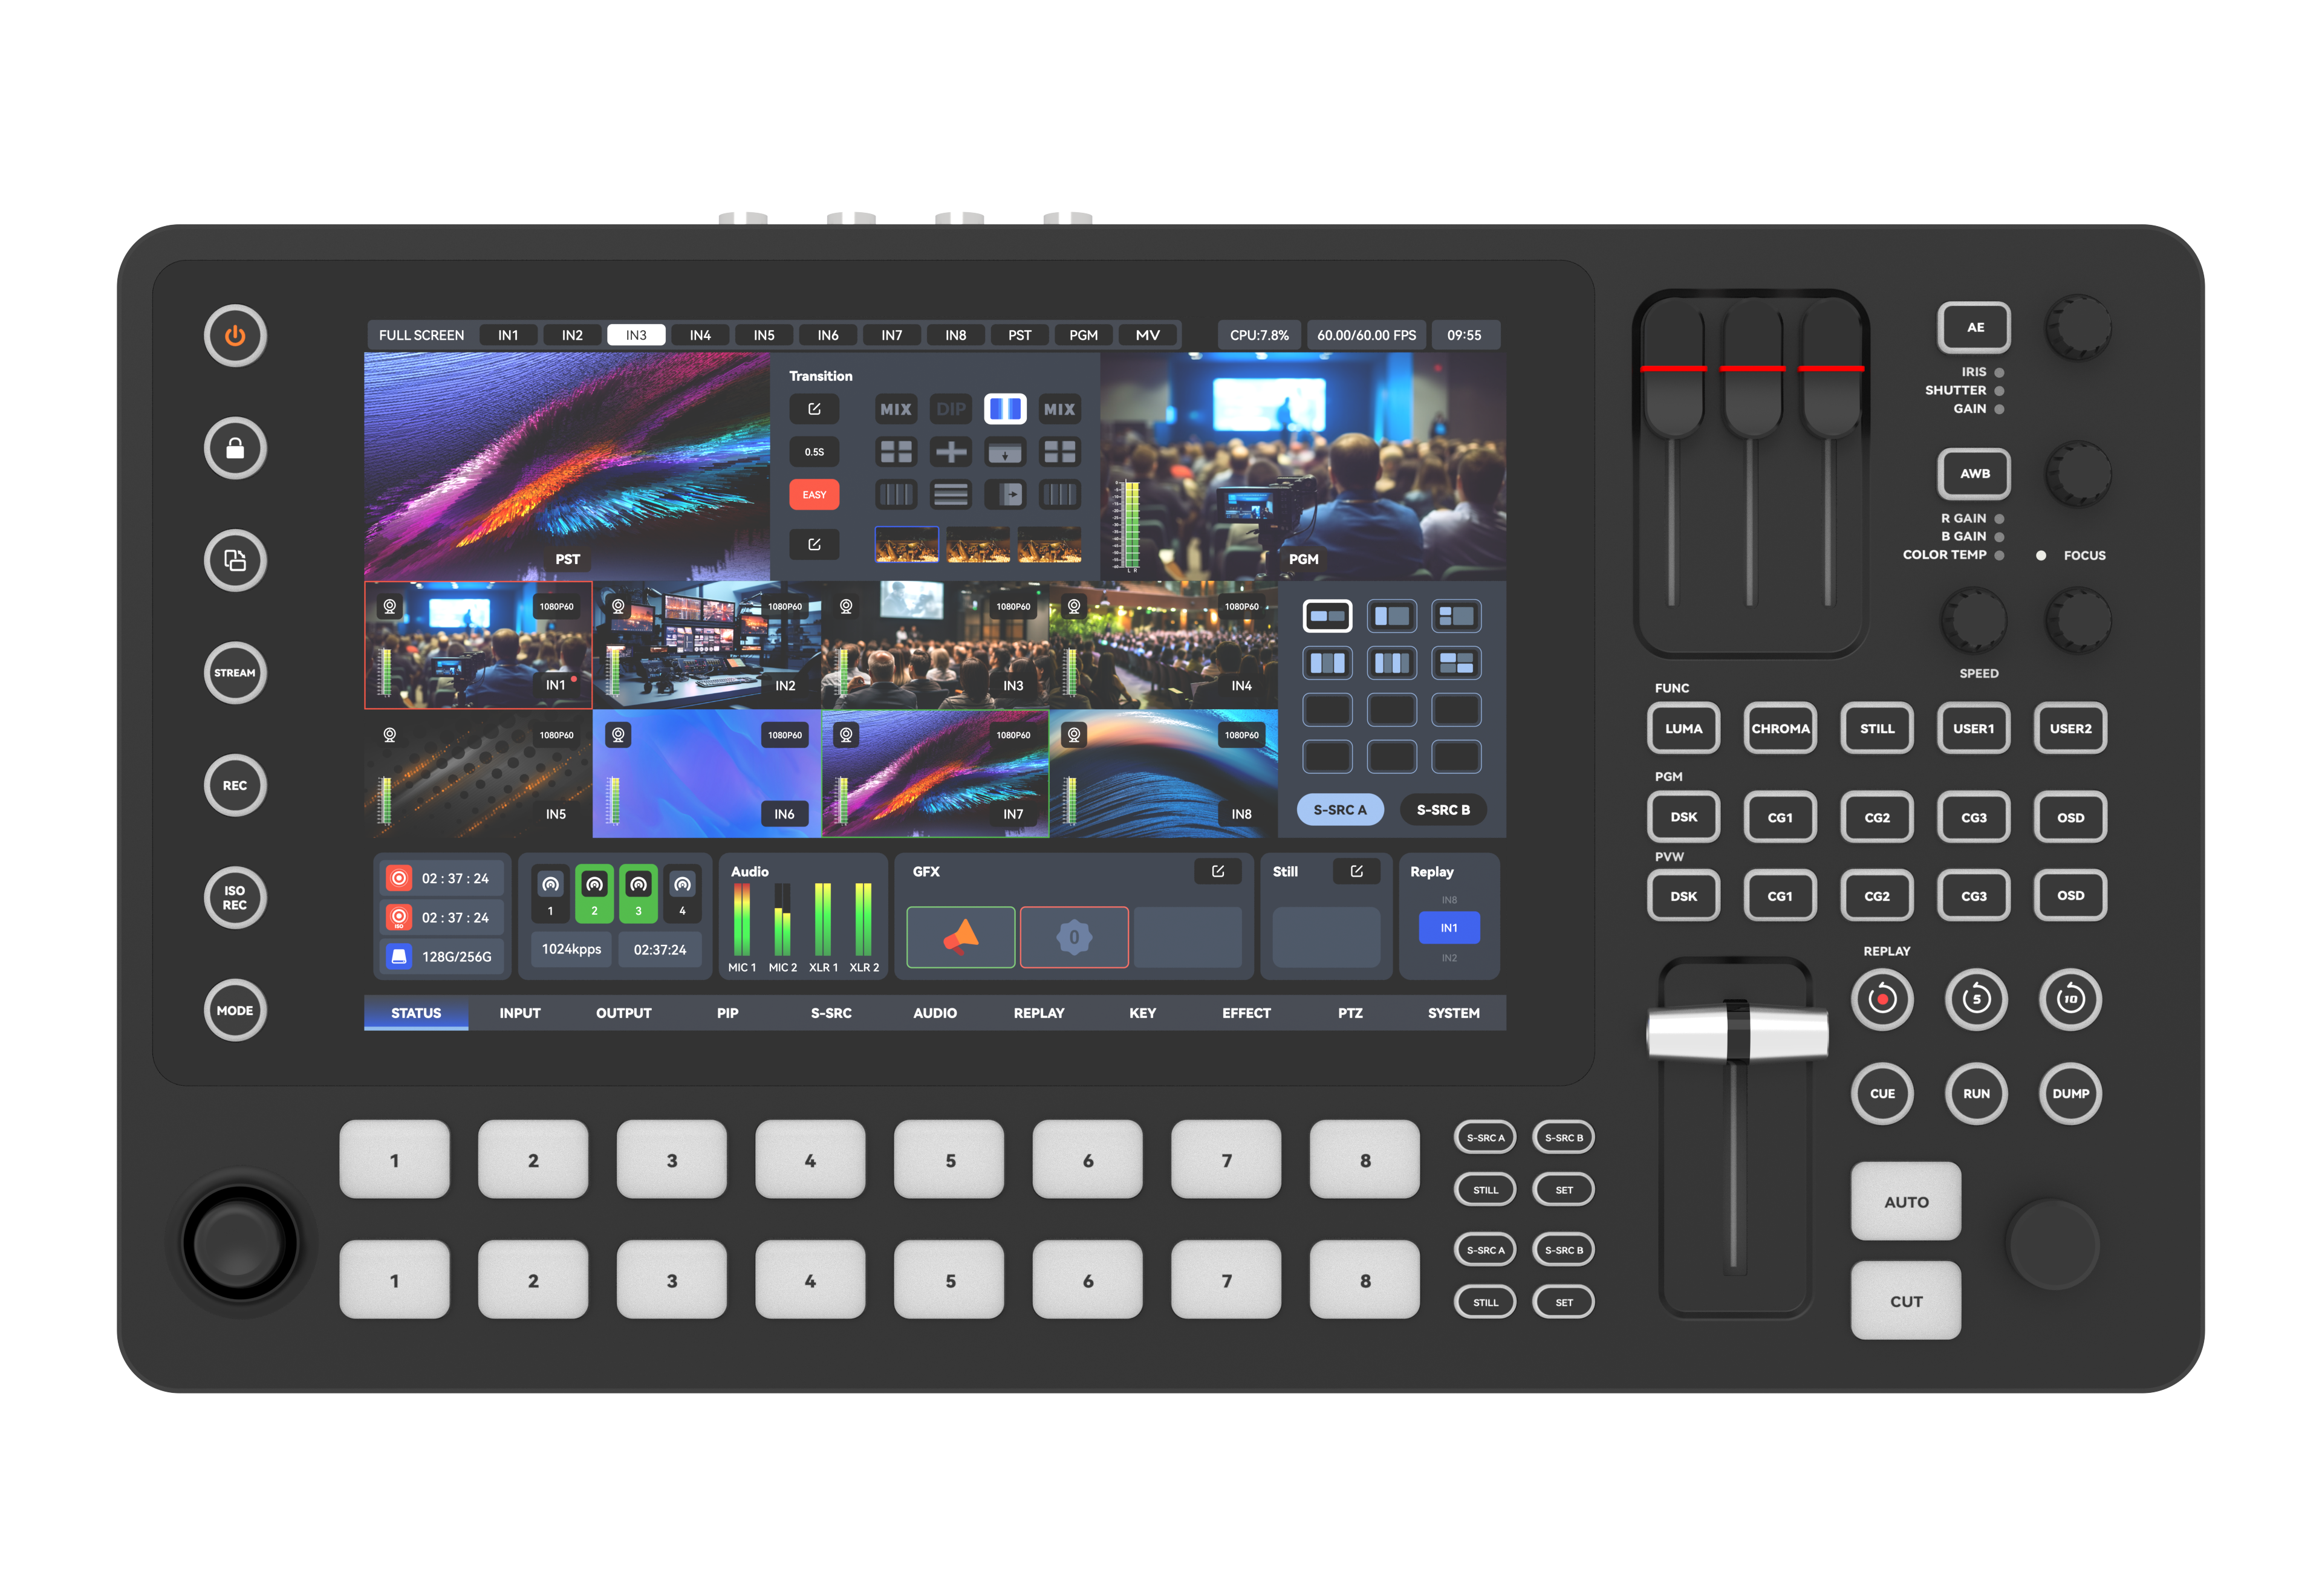Click the CHROMA key function button
The width and height of the screenshot is (2322, 1596).
[1780, 728]
